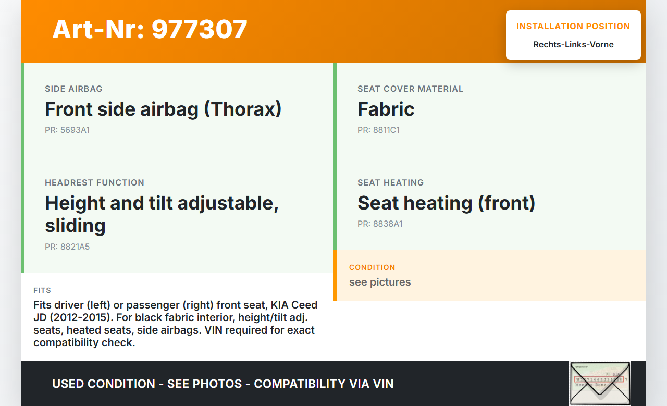Click the PR: 5693A1 code
This screenshot has width=667, height=406.
click(x=67, y=130)
